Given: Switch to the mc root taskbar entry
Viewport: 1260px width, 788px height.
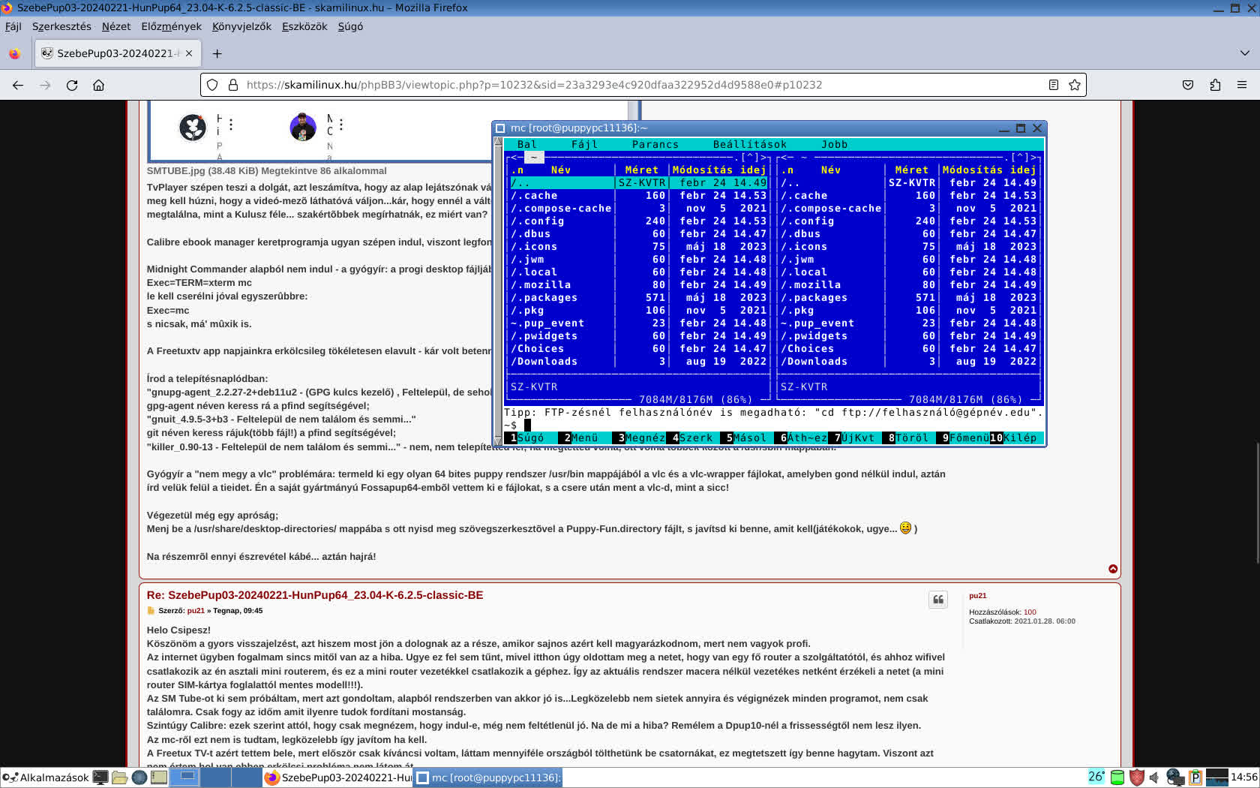Looking at the screenshot, I should pyautogui.click(x=488, y=777).
